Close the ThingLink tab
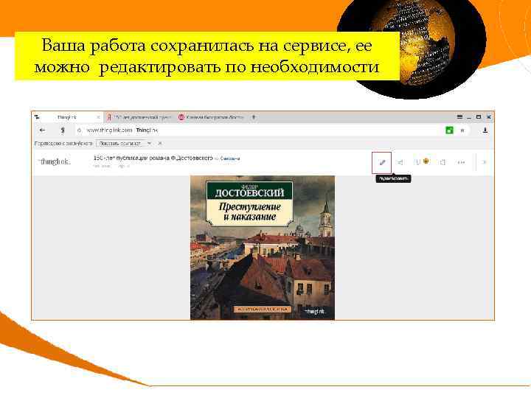The image size is (531, 398). 98,117
